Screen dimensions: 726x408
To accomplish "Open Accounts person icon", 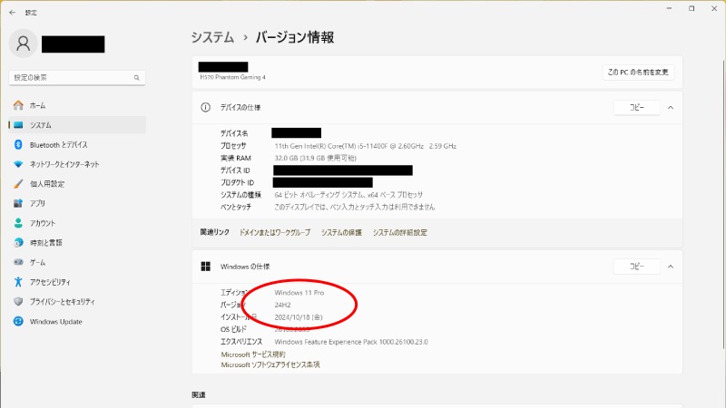I will (17, 223).
